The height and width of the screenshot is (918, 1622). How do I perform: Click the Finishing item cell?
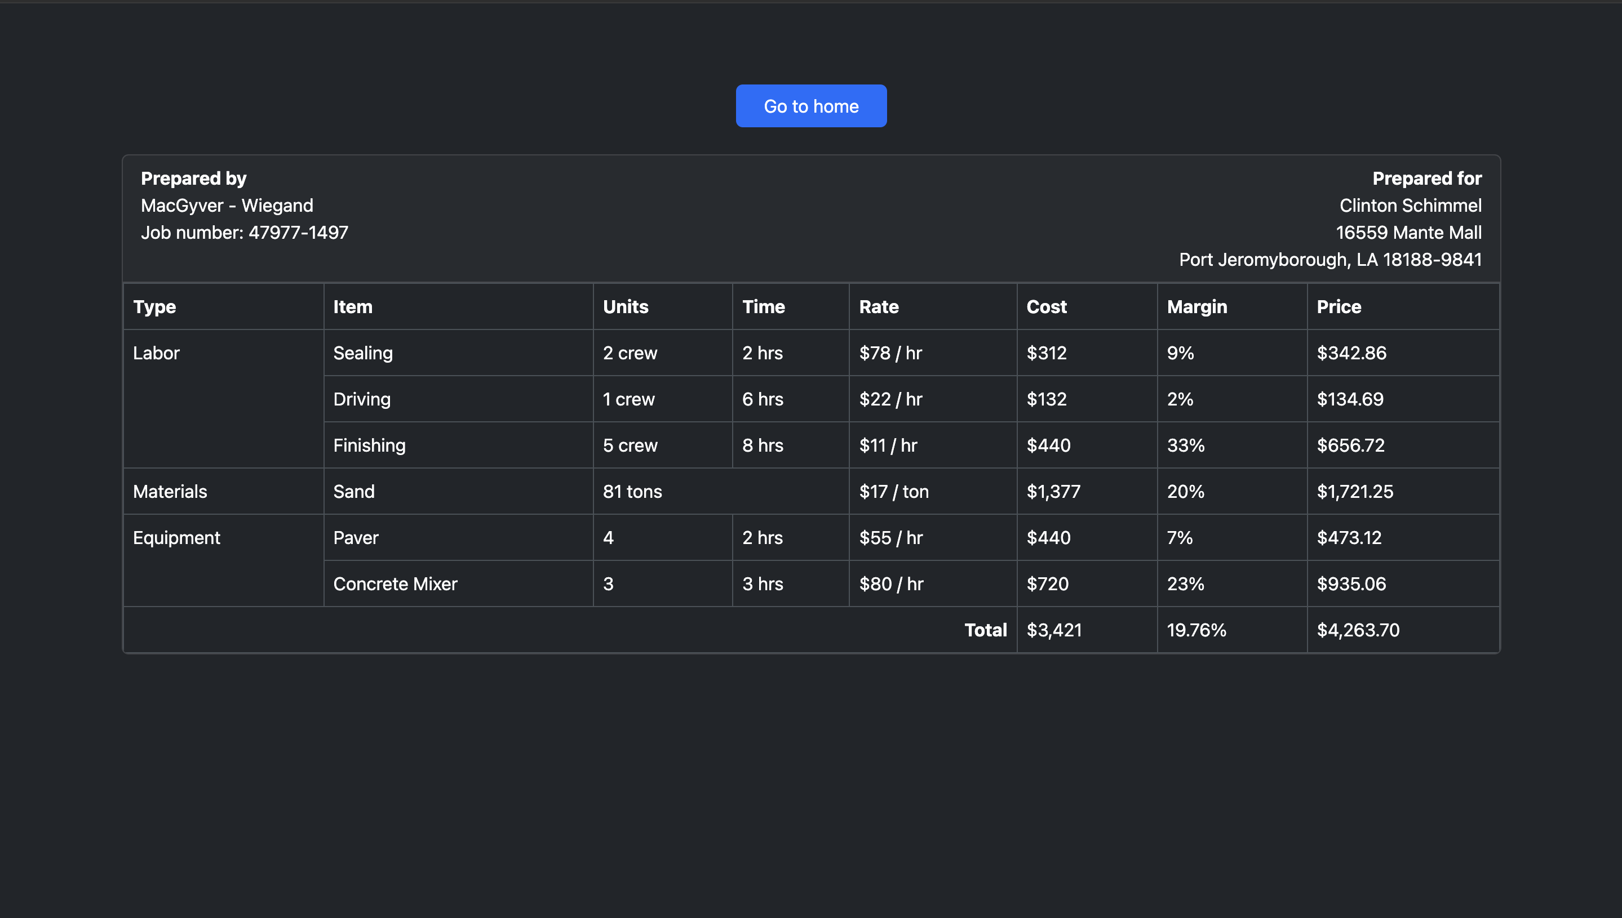(459, 445)
